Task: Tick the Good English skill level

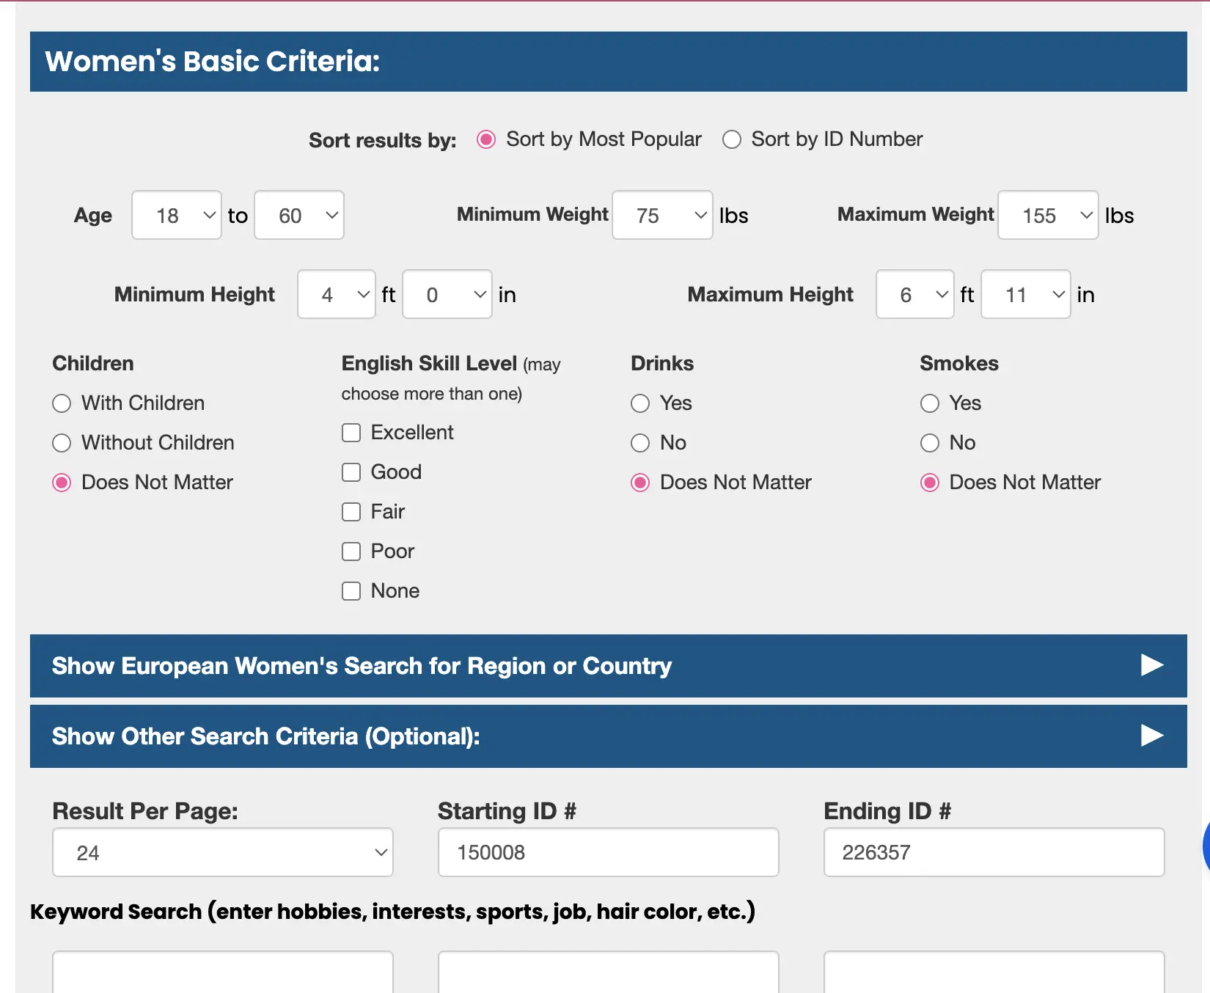Action: 351,472
